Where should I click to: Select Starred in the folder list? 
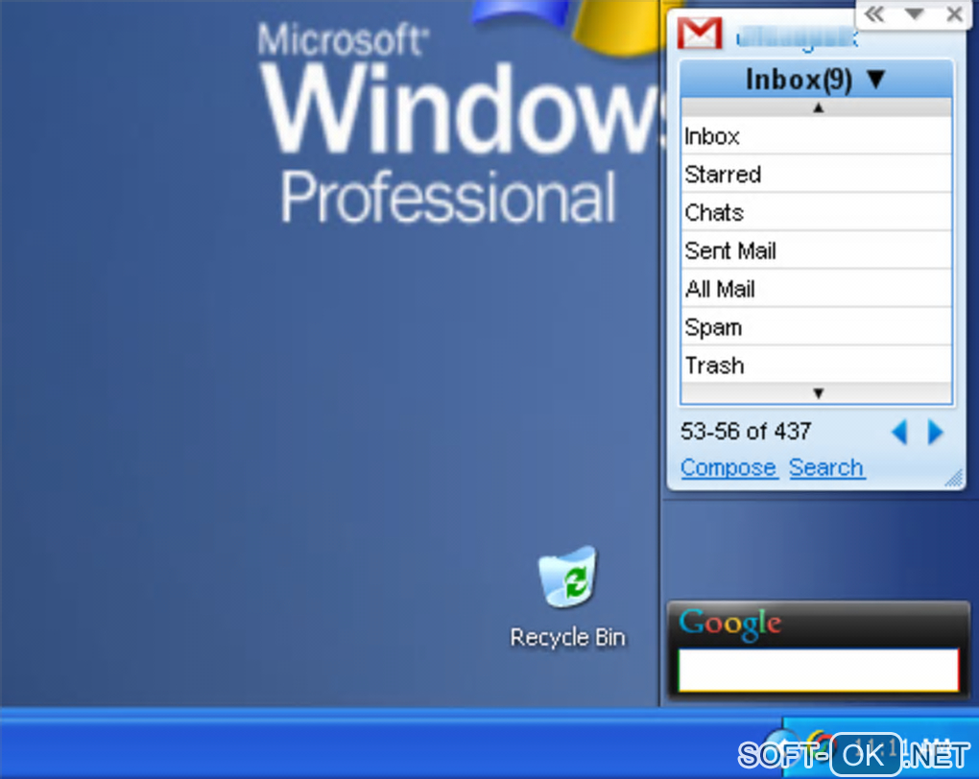(x=816, y=175)
